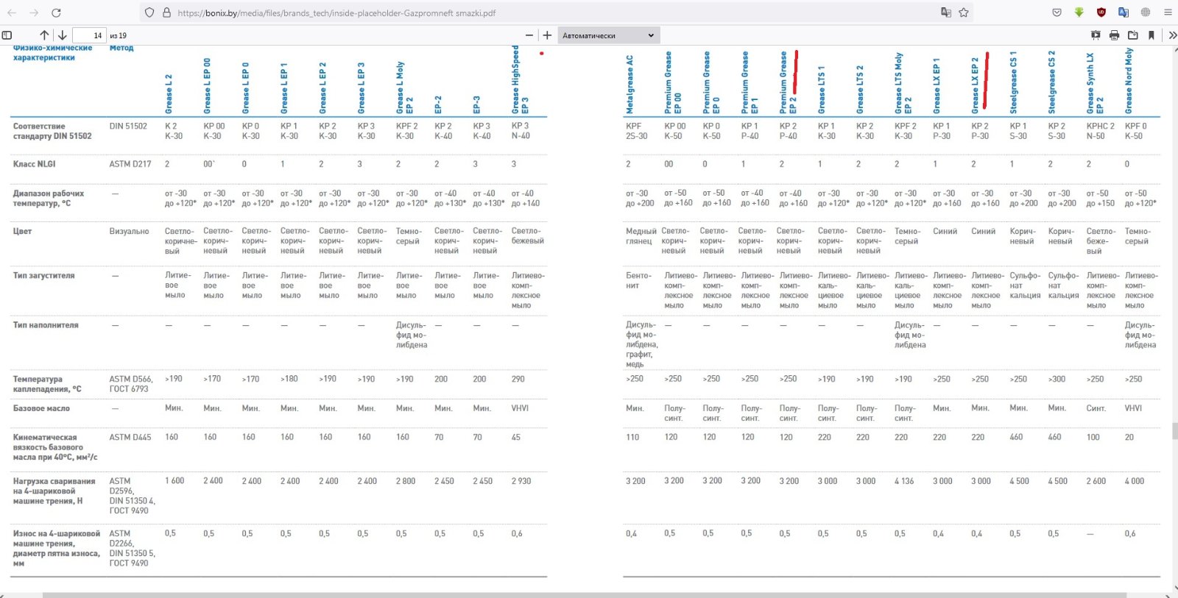Image resolution: width=1178 pixels, height=598 pixels.
Task: Open the blue translator extension icon
Action: (1124, 13)
